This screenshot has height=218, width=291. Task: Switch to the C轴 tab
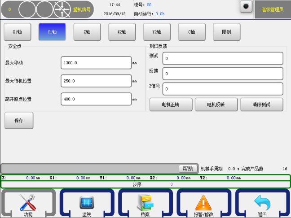click(x=192, y=32)
